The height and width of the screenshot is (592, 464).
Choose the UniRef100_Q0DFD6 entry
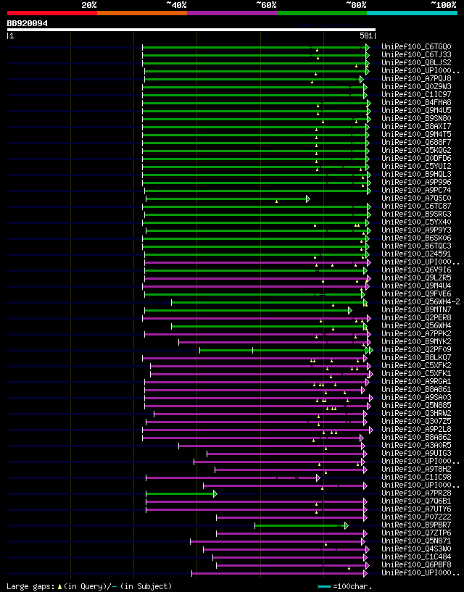416,158
